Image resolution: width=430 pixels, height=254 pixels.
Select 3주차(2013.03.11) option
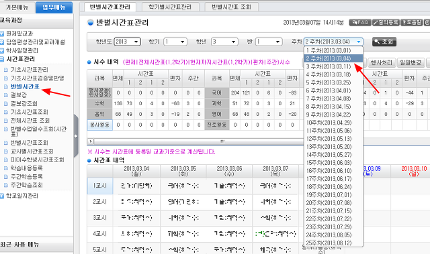(x=333, y=66)
